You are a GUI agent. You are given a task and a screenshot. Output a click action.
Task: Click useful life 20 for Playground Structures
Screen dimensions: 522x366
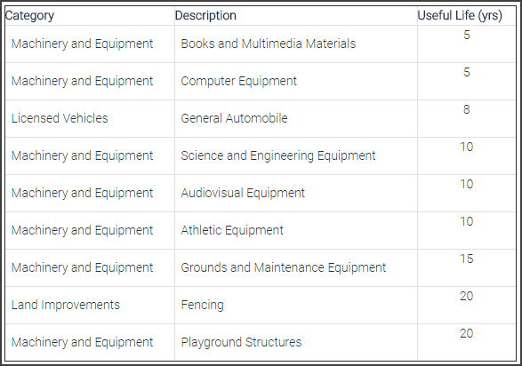466,333
